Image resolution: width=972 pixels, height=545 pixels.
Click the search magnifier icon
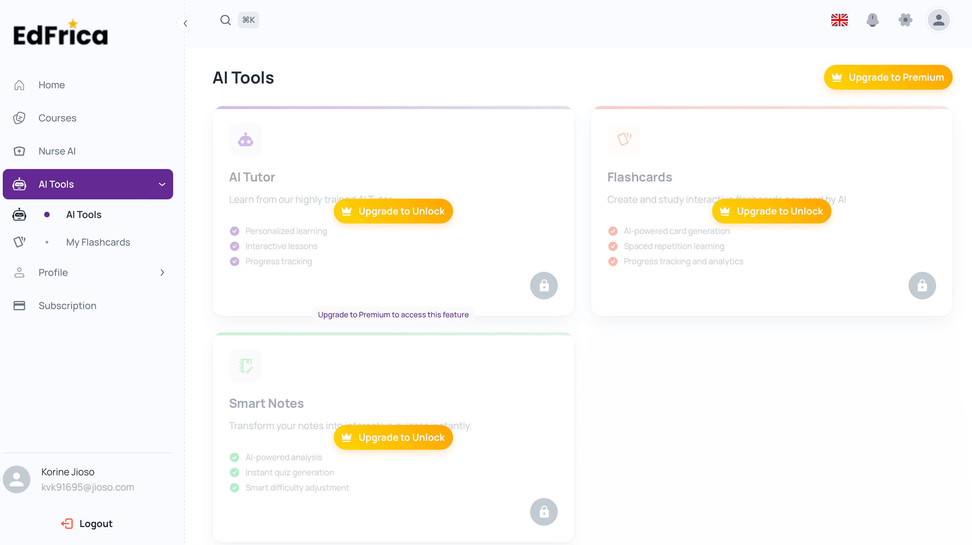click(225, 20)
